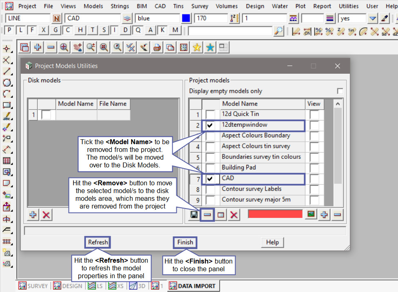Open the CAD model layers dropdown icon
Image resolution: width=398 pixels, height=292 pixels.
tap(127, 18)
